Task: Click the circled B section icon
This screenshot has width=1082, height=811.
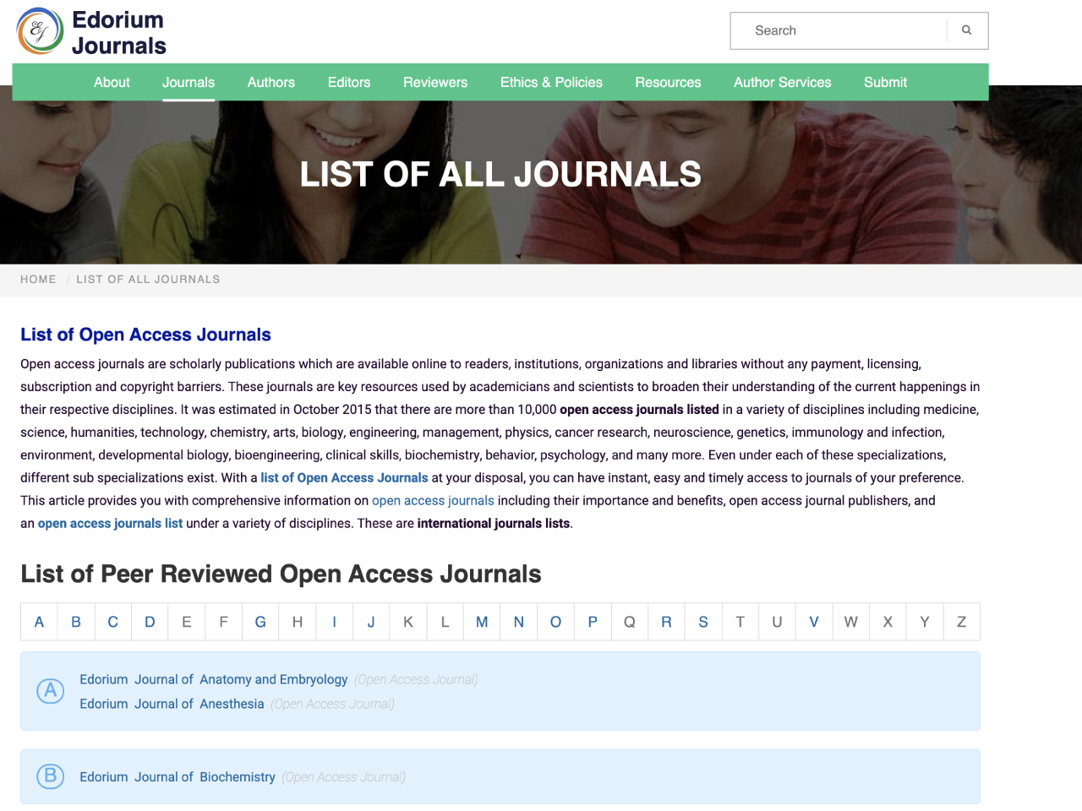Action: tap(51, 776)
